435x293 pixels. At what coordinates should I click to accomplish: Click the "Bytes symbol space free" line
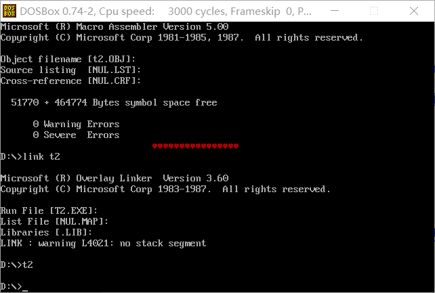click(114, 103)
